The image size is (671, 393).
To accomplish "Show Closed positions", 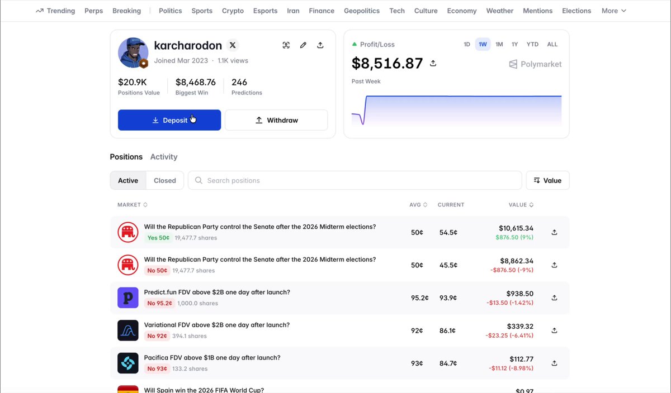I will point(165,180).
